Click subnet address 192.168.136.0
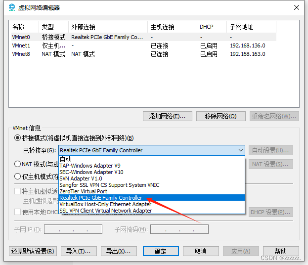 pos(248,45)
